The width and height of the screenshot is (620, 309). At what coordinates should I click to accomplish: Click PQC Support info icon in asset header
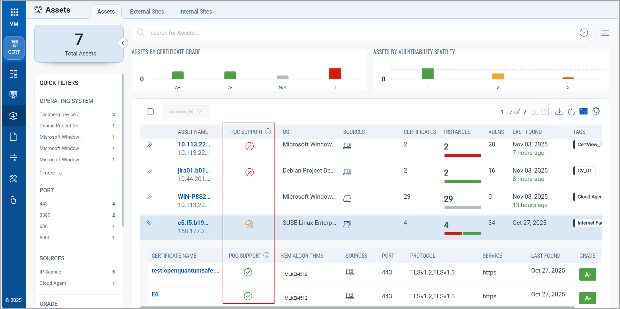pyautogui.click(x=268, y=132)
